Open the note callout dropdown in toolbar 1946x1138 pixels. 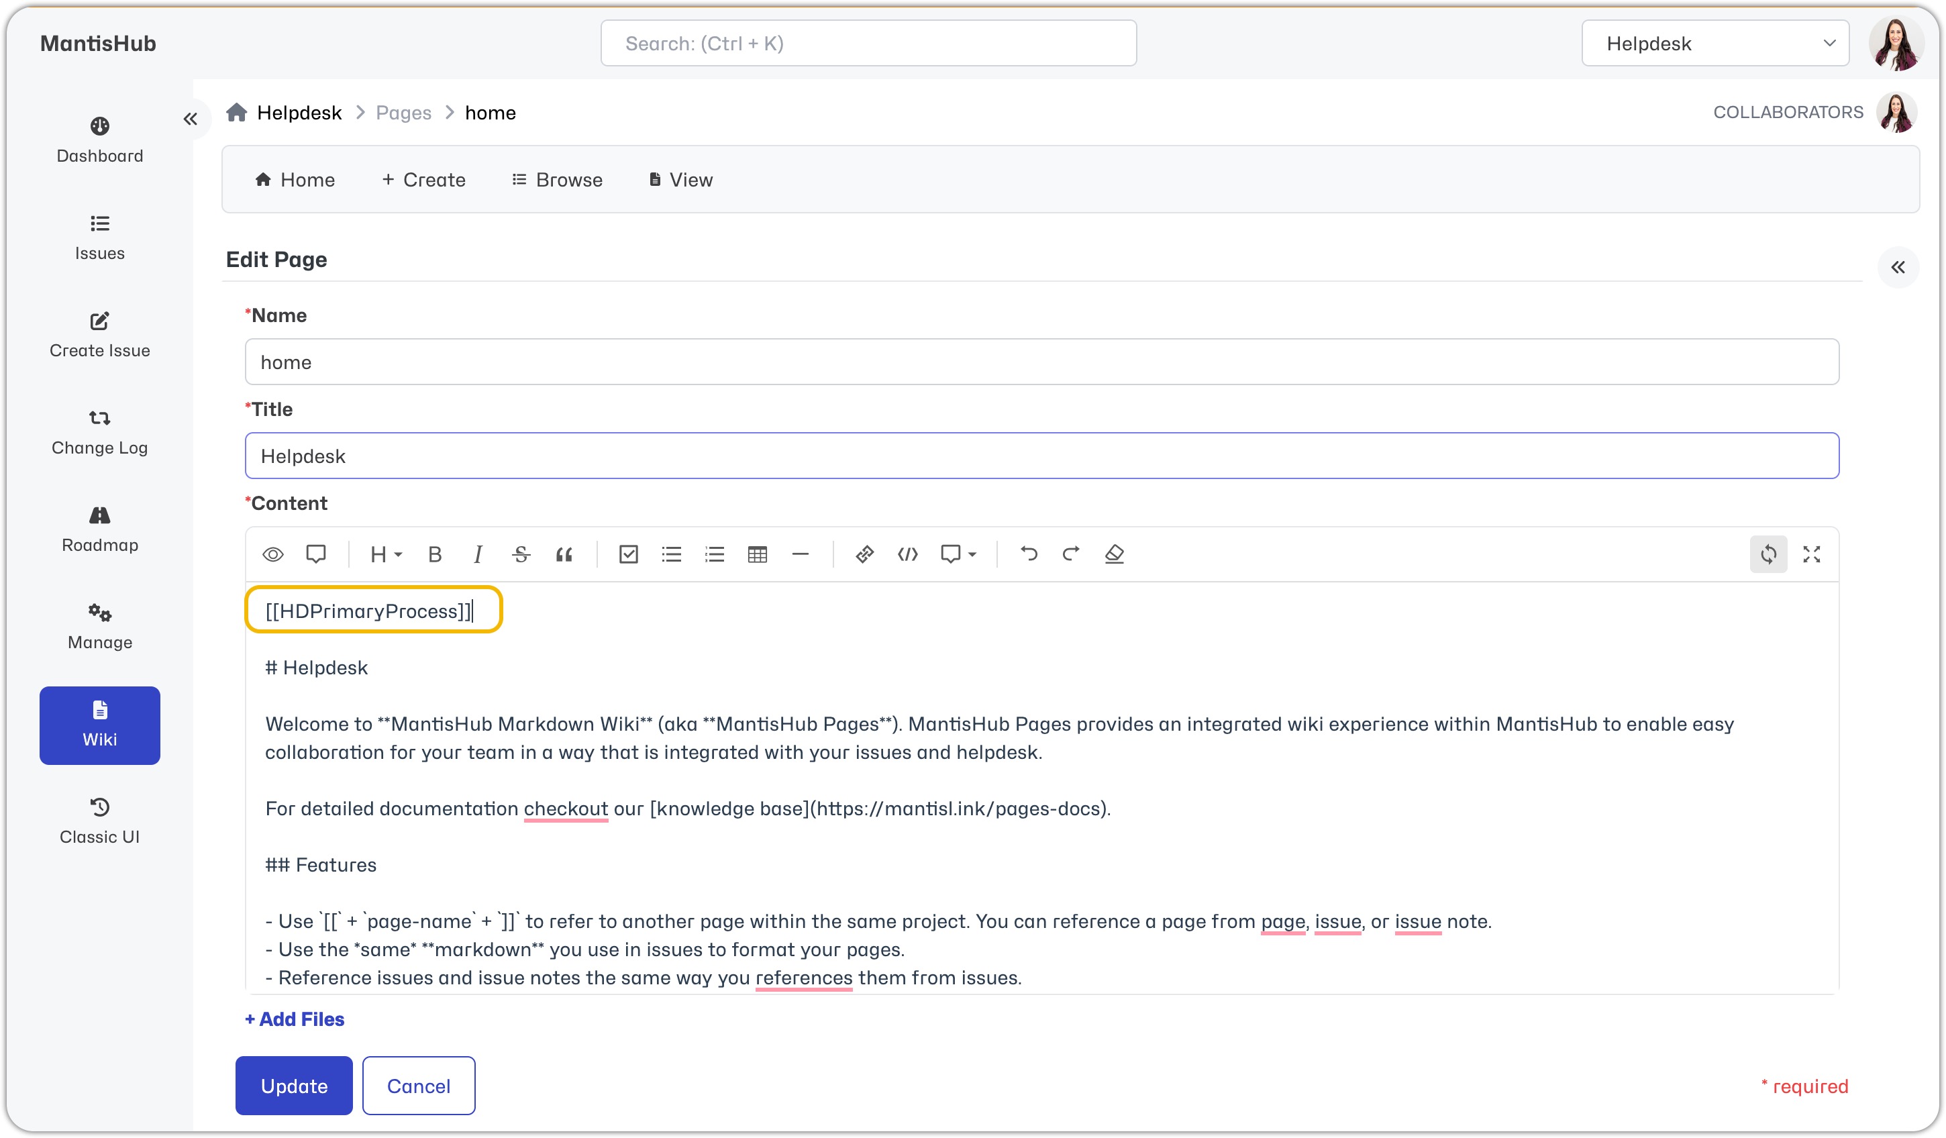tap(958, 554)
